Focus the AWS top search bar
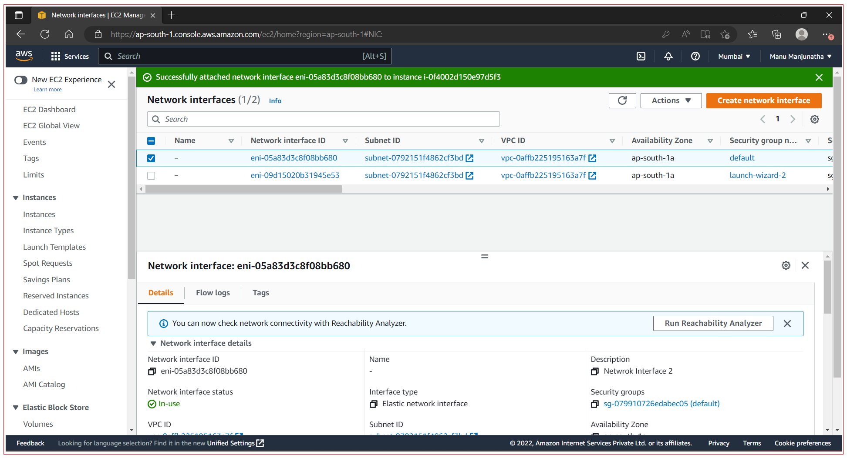 (x=245, y=56)
